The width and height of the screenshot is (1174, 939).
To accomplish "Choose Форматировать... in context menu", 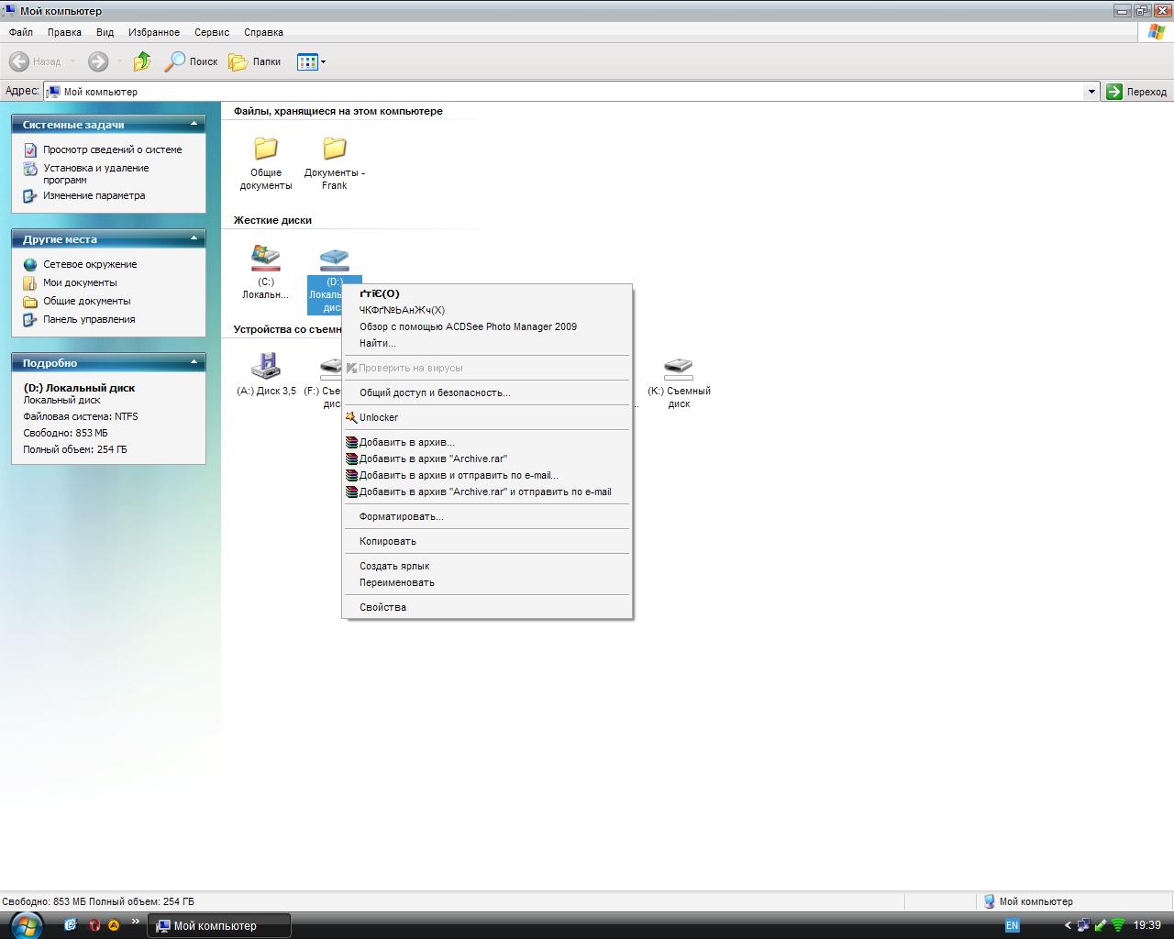I will pyautogui.click(x=401, y=516).
